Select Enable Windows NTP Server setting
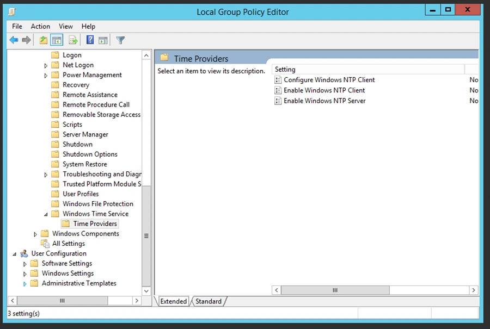The image size is (490, 329). point(324,101)
